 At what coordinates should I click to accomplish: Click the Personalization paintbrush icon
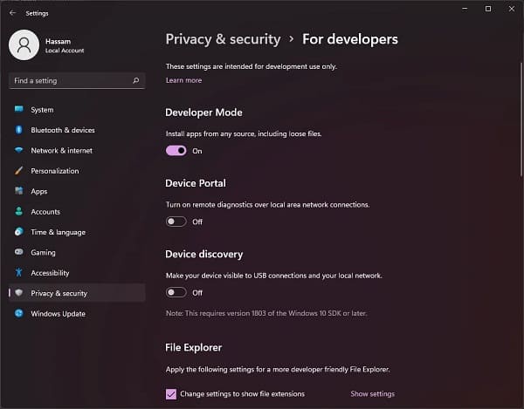point(18,171)
